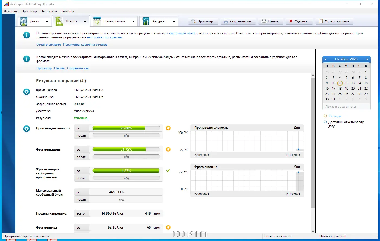The height and width of the screenshot is (241, 380).
Task: Click the warning icon in the Фрагментир. row
Action: [168, 228]
